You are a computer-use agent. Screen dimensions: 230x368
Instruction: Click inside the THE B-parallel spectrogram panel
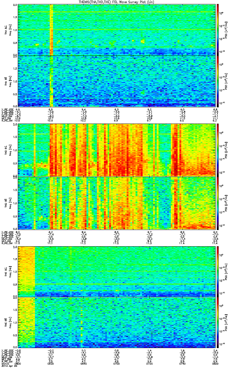[117, 322]
